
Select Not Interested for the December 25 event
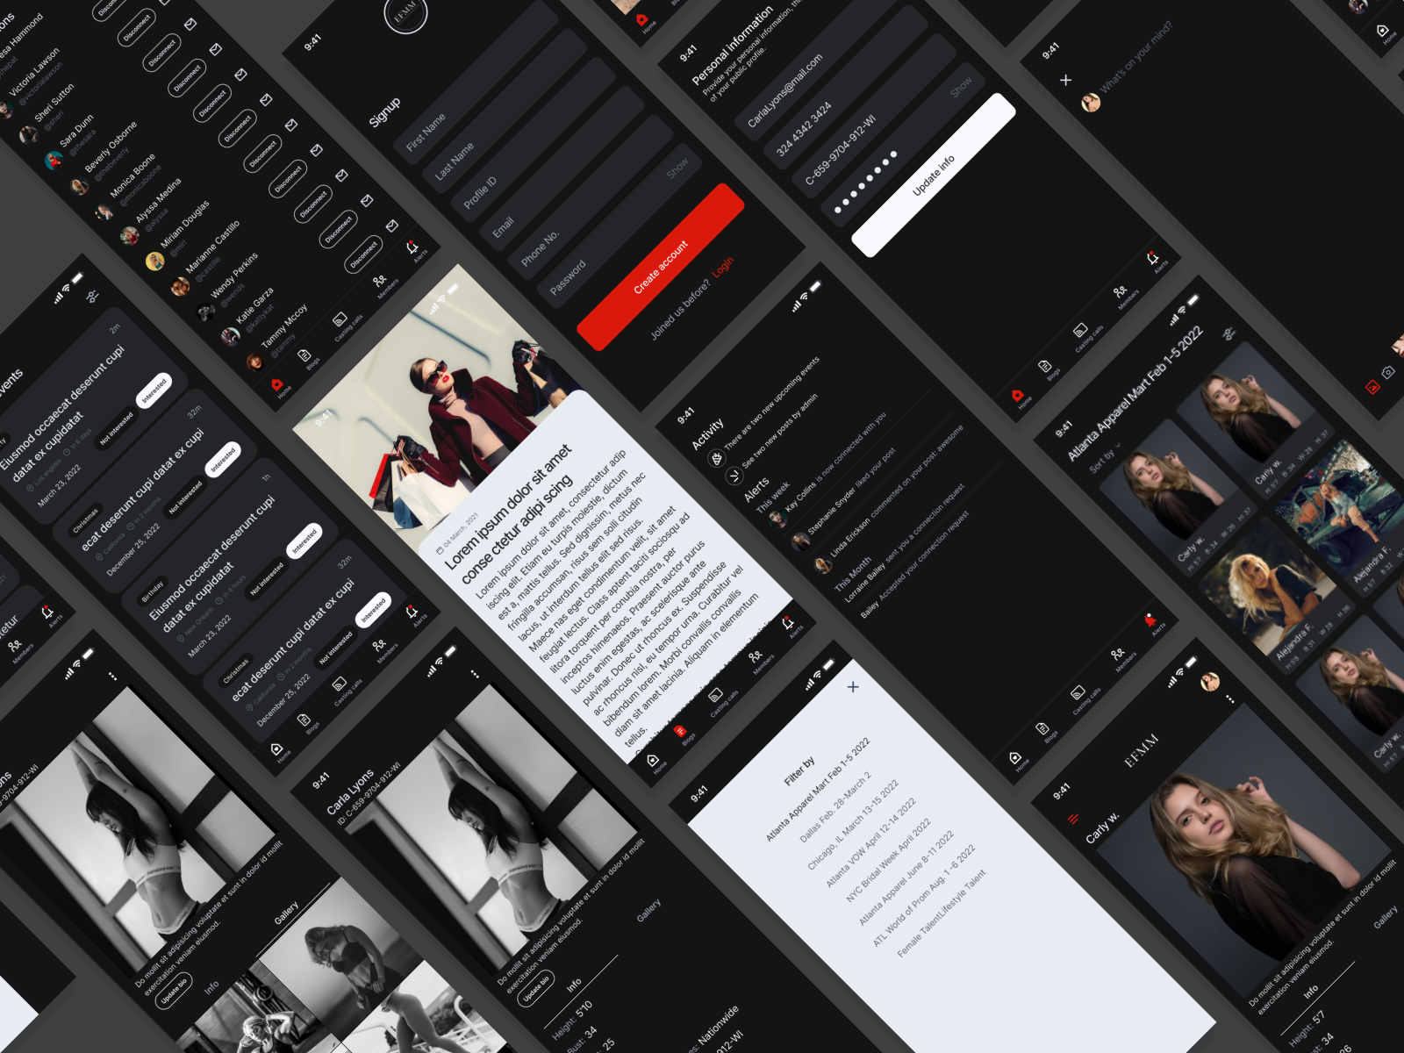(x=185, y=495)
